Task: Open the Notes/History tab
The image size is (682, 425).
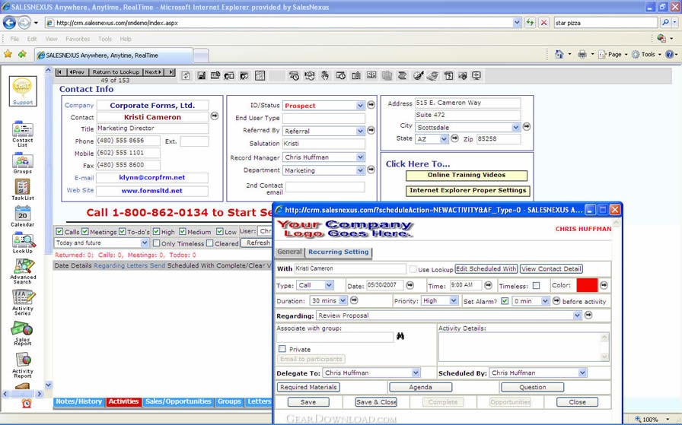Action: [78, 401]
